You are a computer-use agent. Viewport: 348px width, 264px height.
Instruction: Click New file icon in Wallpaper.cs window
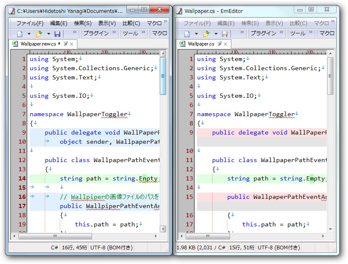pyautogui.click(x=187, y=34)
